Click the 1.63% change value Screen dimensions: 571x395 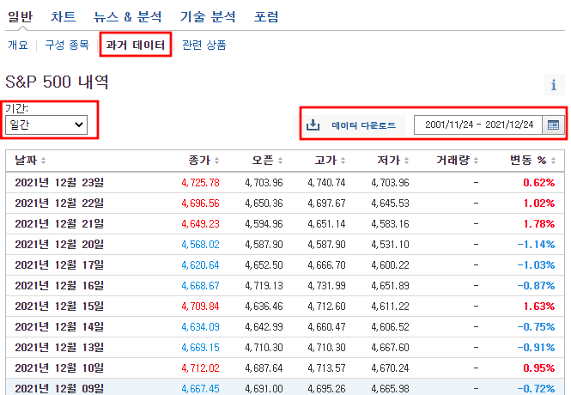point(539,307)
